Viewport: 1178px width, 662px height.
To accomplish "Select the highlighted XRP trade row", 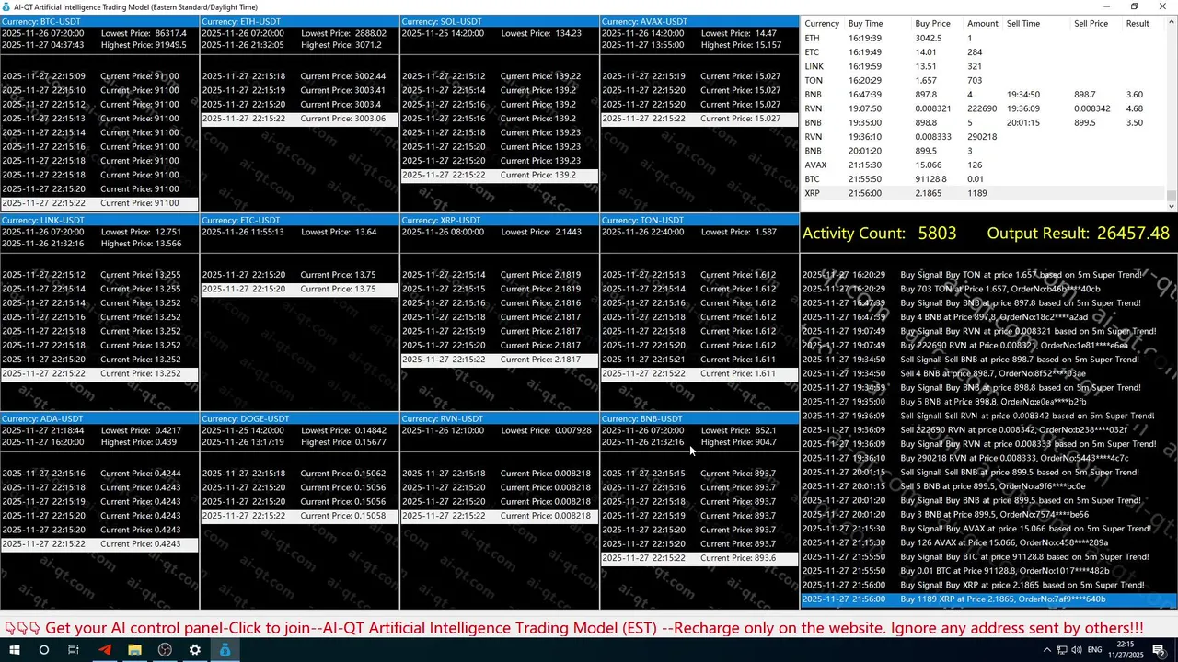I will (x=984, y=193).
